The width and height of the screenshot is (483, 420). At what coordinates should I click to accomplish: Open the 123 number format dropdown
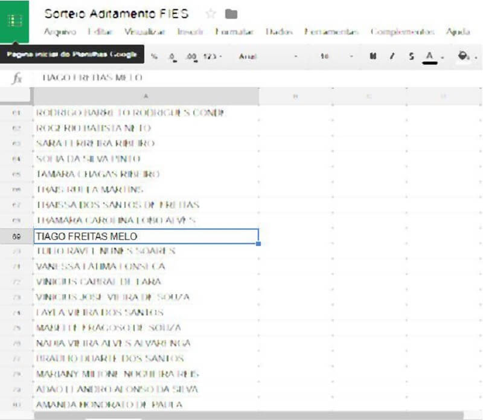point(213,56)
